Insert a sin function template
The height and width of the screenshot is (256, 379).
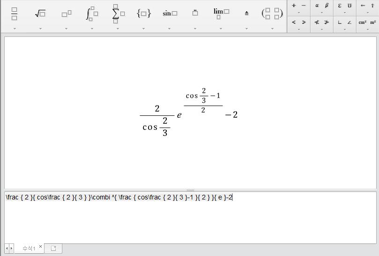coord(170,14)
